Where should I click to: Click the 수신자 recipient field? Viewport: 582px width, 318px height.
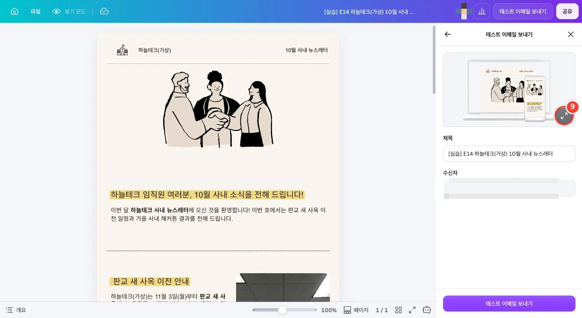click(x=509, y=188)
